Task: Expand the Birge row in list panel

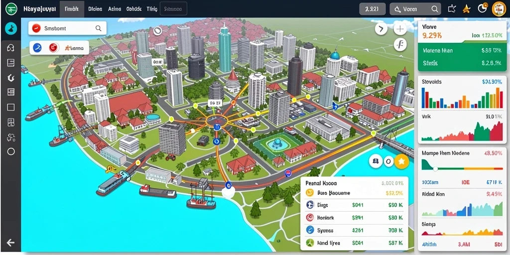Action: [x=355, y=205]
